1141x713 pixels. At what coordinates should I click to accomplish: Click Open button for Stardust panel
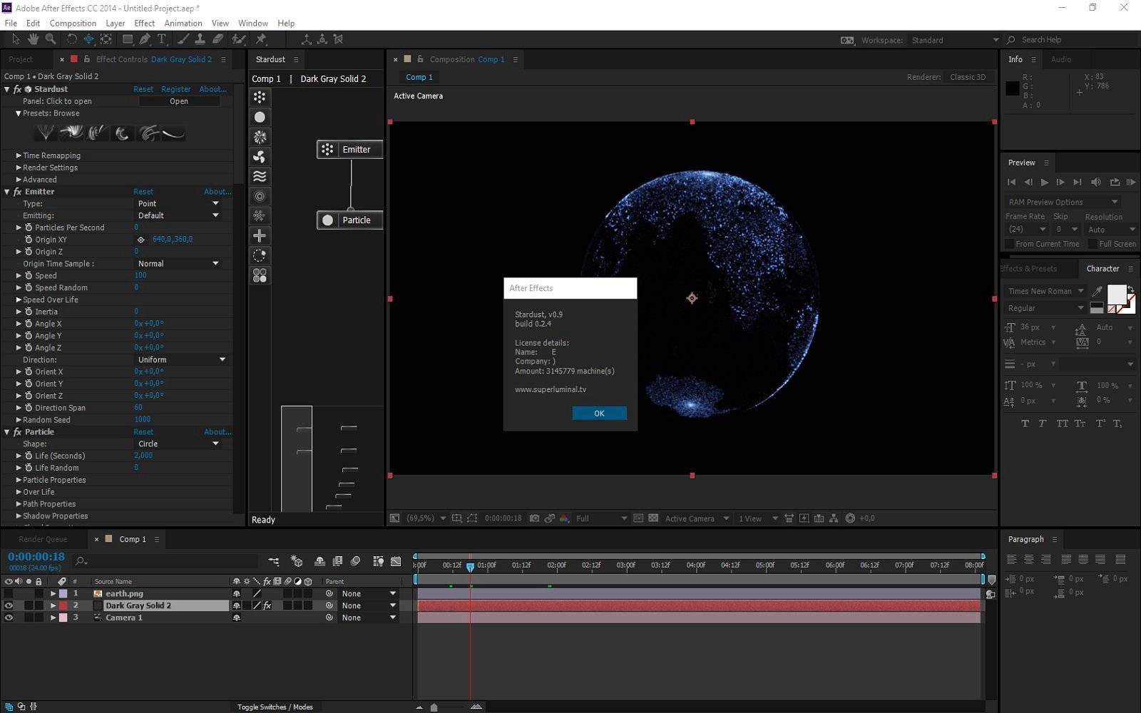pyautogui.click(x=179, y=101)
